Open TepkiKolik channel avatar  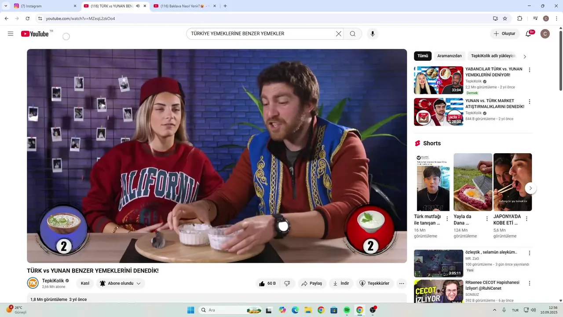[x=33, y=283]
